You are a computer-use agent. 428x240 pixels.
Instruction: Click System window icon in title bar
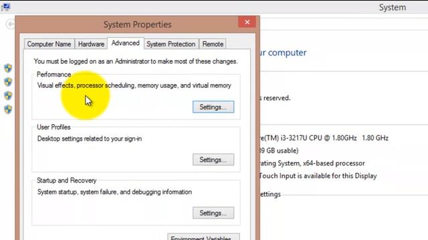(x=5, y=7)
